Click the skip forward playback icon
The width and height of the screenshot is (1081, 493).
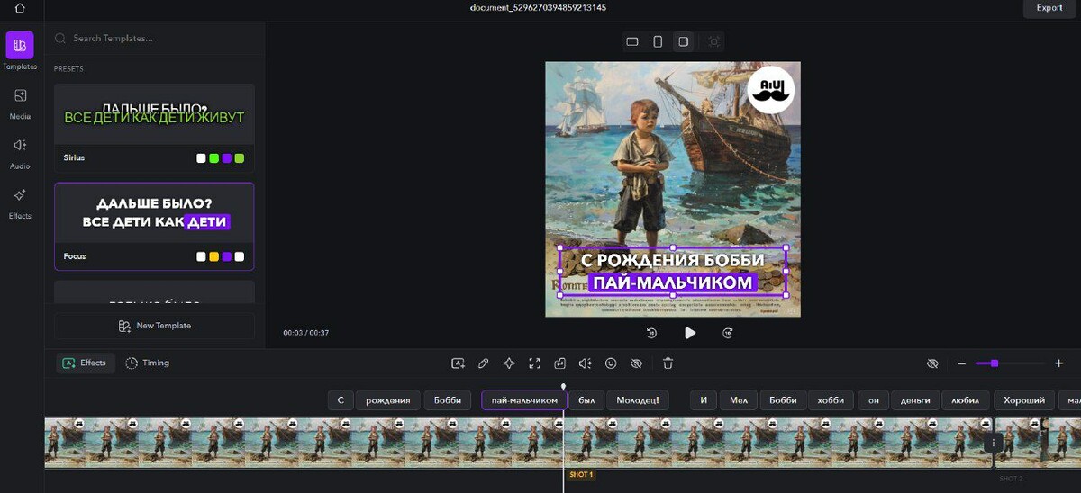[728, 333]
